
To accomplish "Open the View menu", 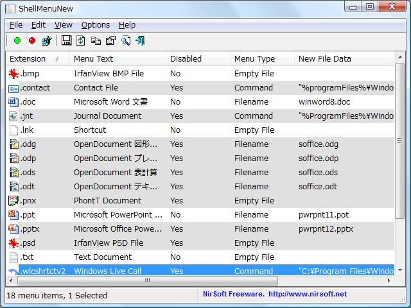I will point(63,25).
